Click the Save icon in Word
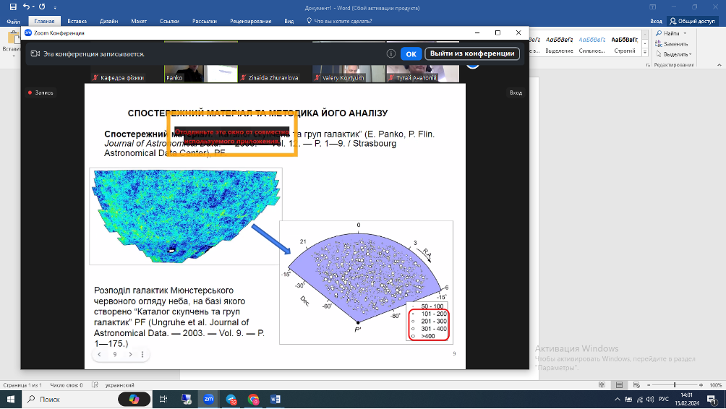Viewport: 726px width, 409px height. coord(13,7)
